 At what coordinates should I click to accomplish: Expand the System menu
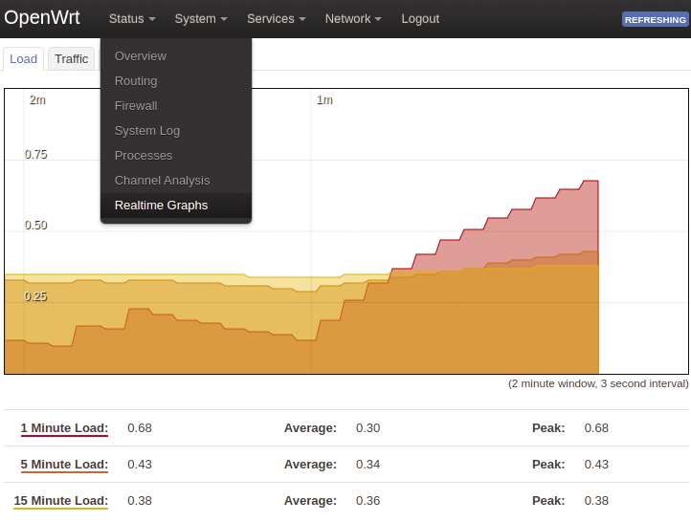(x=201, y=19)
